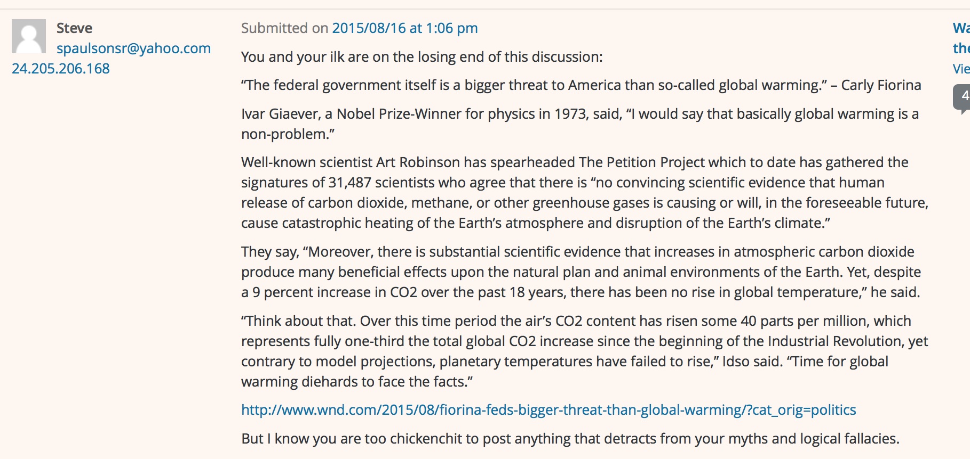970x459 pixels.
Task: Click the phrase 'non-problem.' in the comment
Action: click(288, 134)
